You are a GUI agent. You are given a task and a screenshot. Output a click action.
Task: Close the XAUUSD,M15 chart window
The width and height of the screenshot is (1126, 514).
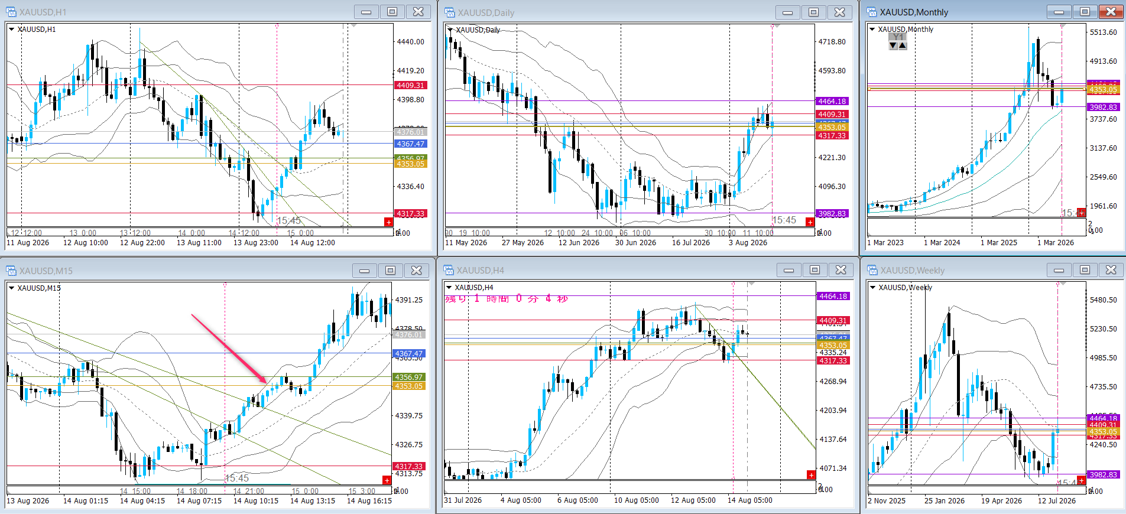coord(417,271)
